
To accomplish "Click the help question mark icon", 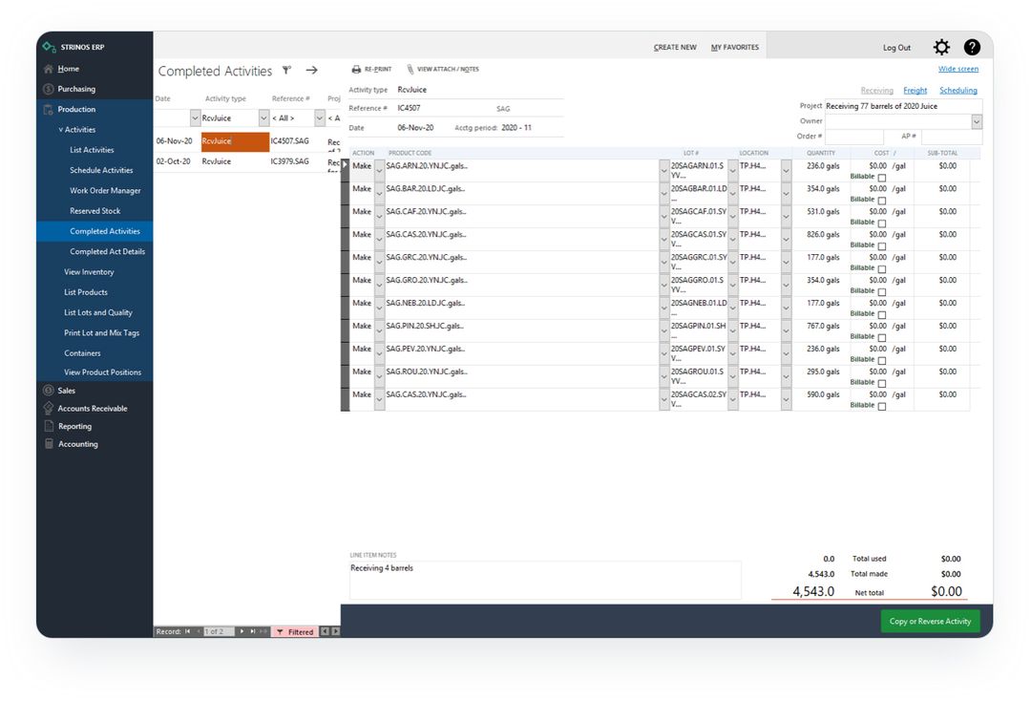I will point(972,46).
